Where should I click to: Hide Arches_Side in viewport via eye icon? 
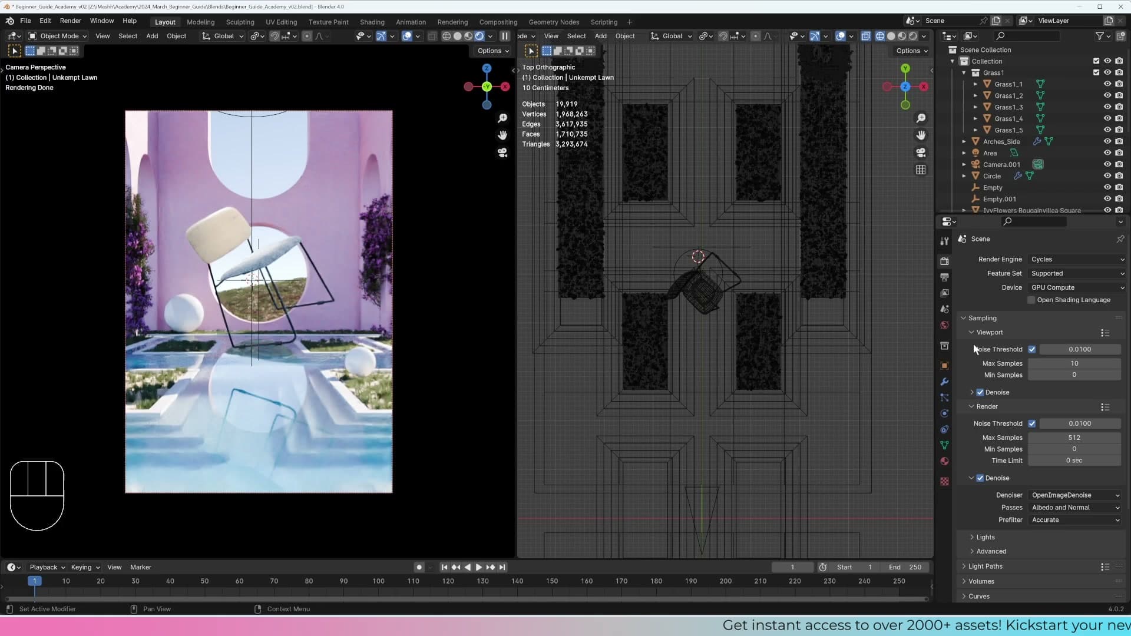(x=1107, y=141)
